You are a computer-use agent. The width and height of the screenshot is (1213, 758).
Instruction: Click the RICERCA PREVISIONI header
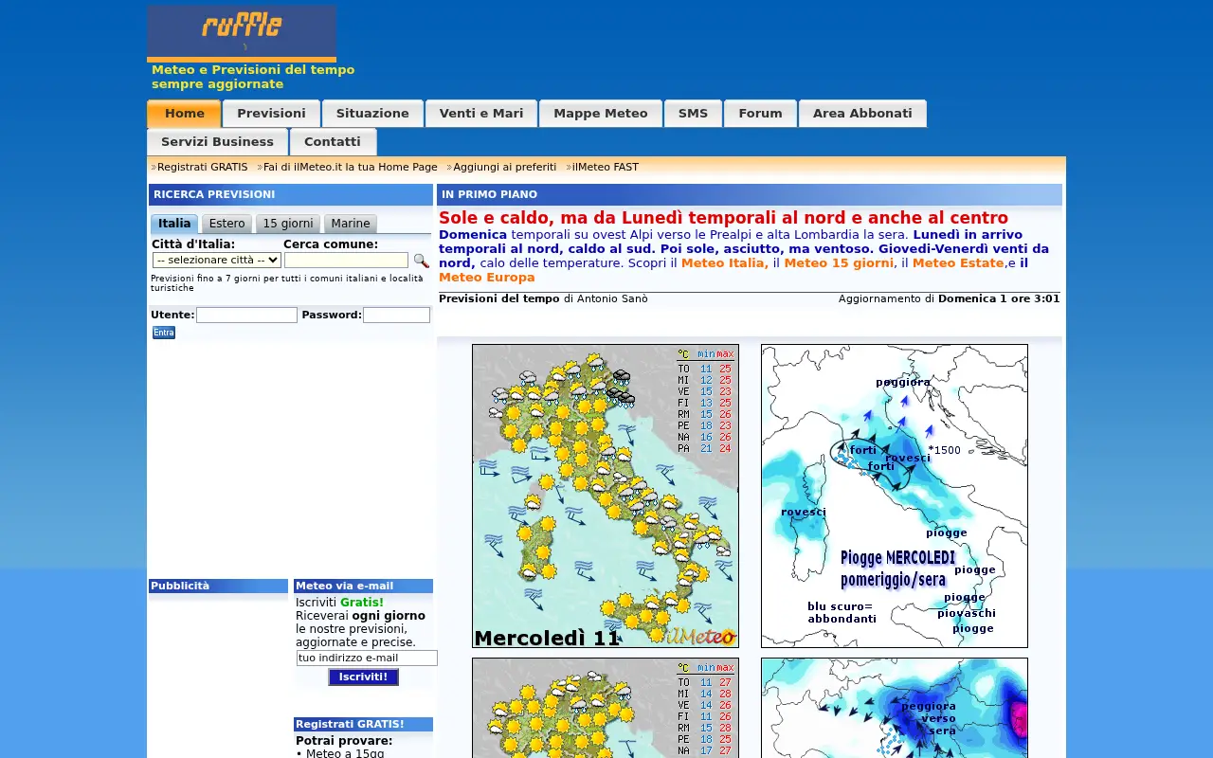291,195
